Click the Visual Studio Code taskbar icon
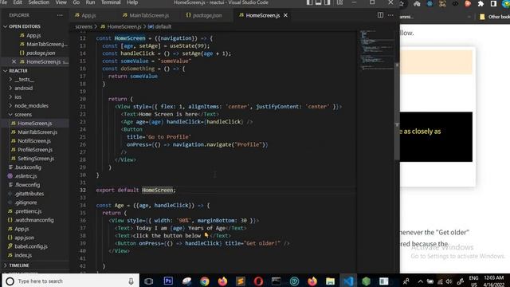Image resolution: width=510 pixels, height=287 pixels. tap(348, 281)
